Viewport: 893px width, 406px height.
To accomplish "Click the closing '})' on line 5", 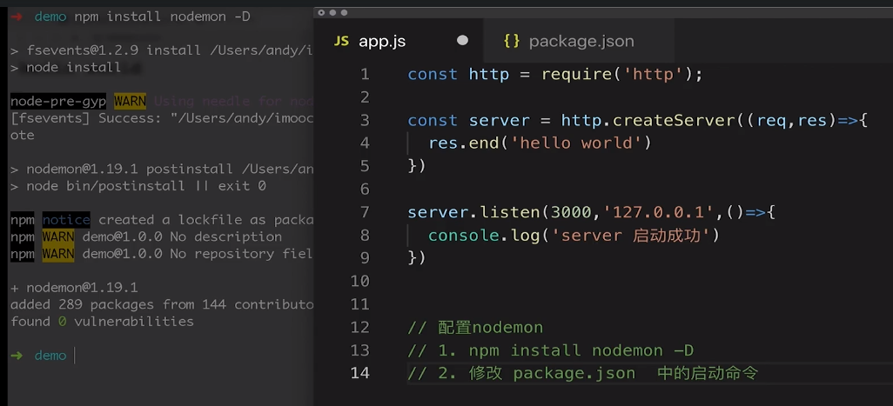I will (417, 166).
